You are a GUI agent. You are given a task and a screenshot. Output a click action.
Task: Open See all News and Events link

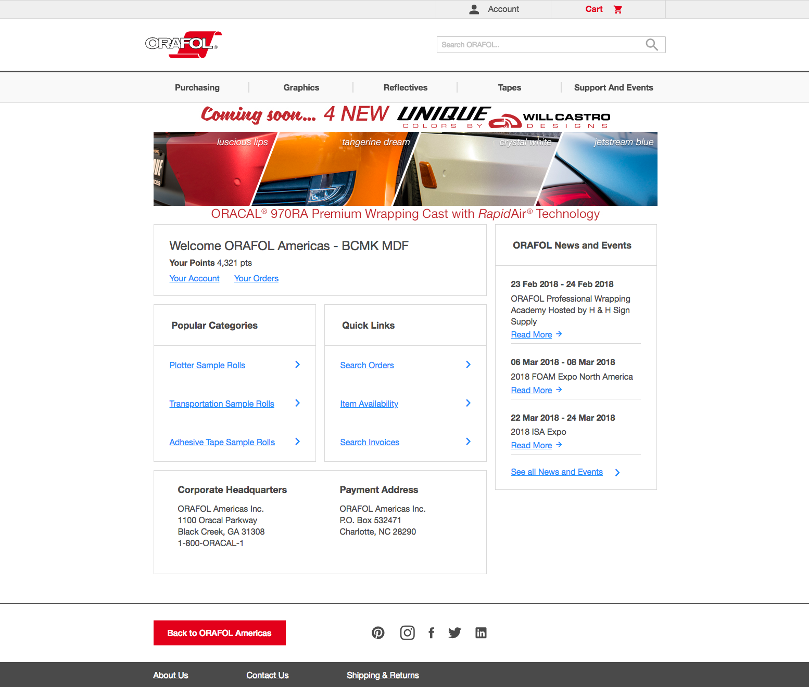[557, 472]
